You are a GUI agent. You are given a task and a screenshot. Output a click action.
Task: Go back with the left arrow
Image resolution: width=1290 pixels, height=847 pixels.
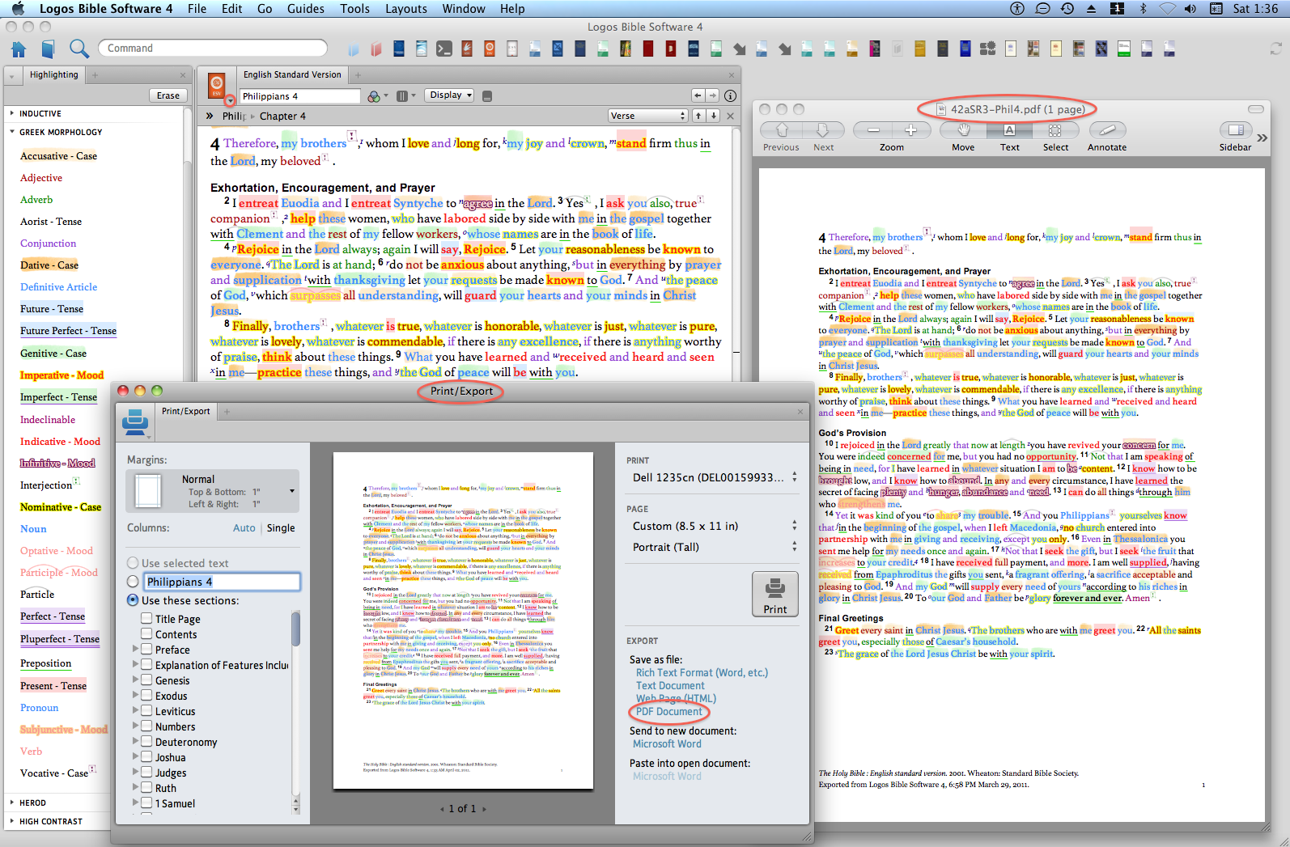[698, 95]
